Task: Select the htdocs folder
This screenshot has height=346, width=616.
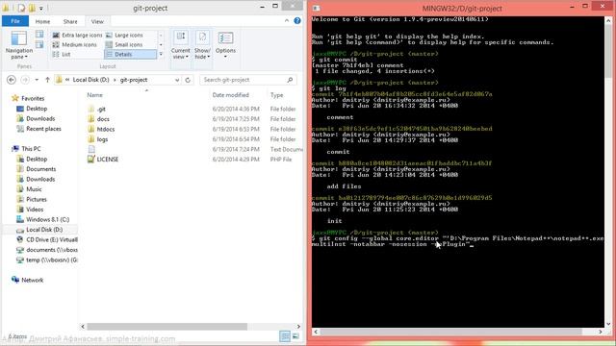Action: click(x=106, y=129)
